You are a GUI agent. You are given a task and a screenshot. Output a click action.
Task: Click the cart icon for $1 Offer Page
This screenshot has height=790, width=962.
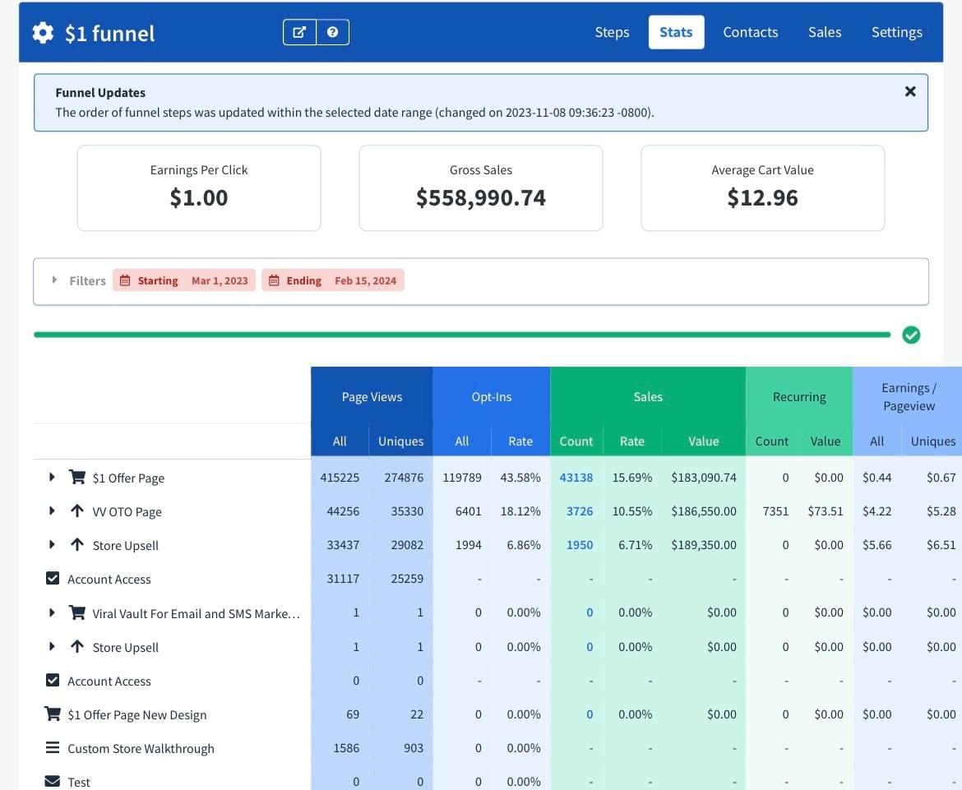click(x=77, y=478)
